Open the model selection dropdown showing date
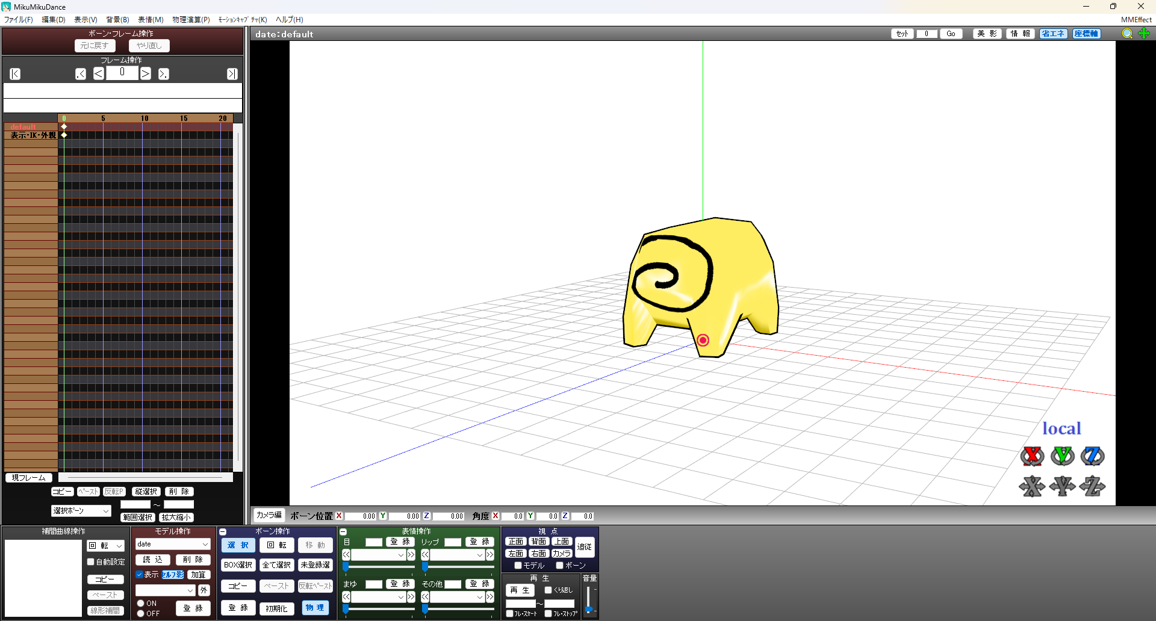 [x=173, y=544]
